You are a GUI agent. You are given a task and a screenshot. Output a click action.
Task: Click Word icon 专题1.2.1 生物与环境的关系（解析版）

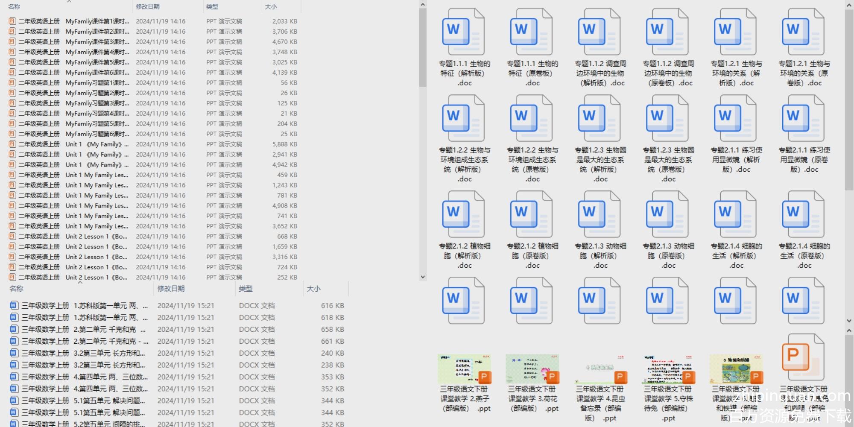pyautogui.click(x=735, y=32)
